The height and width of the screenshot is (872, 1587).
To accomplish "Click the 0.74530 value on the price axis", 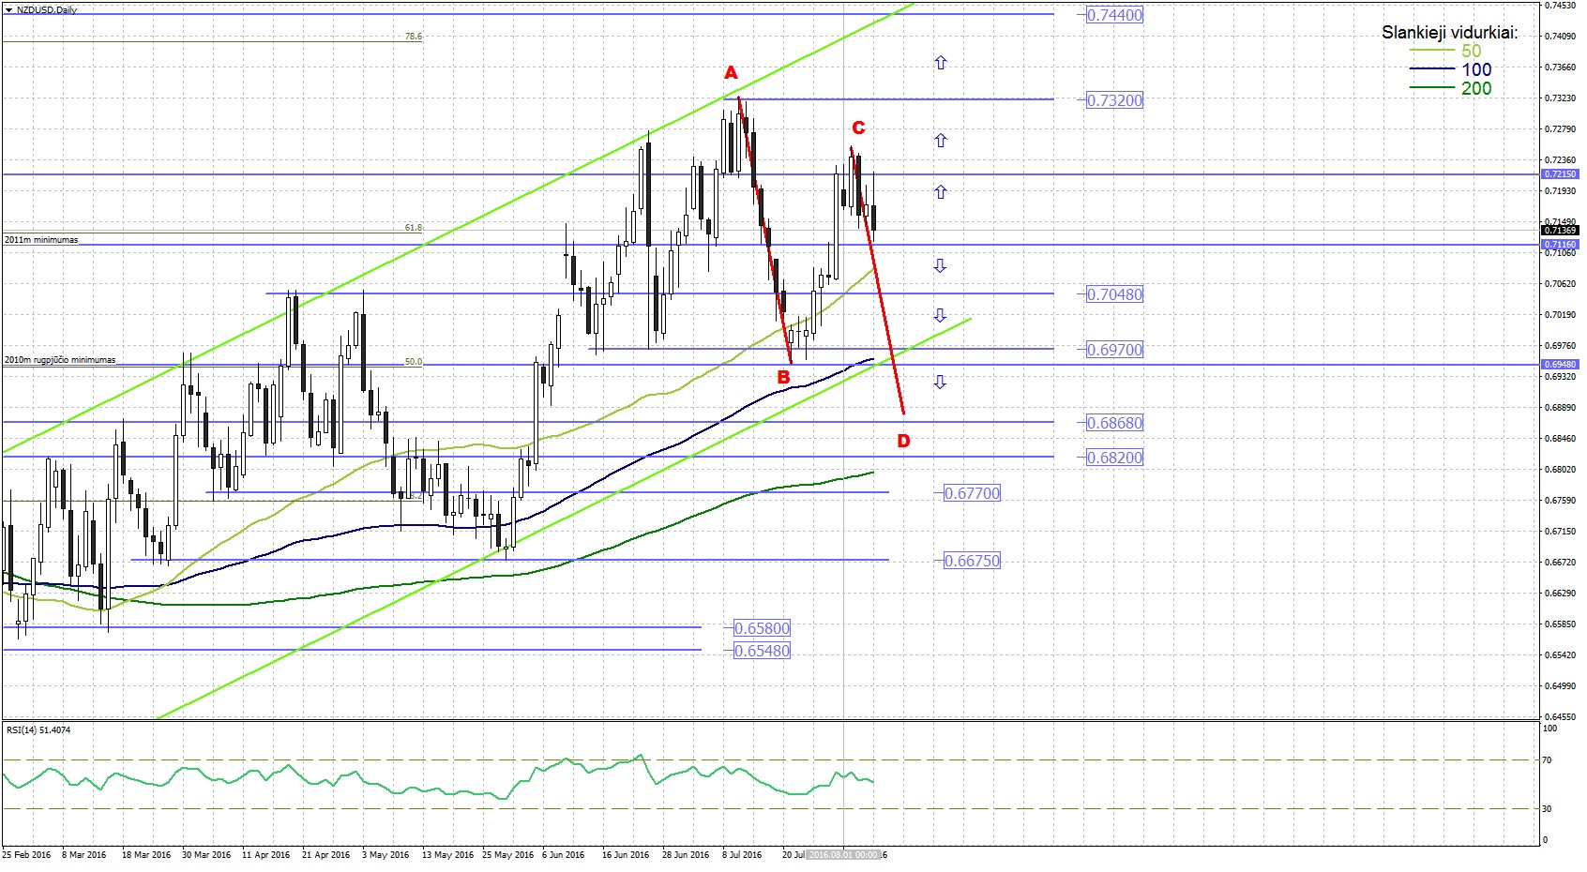I will [x=1560, y=6].
